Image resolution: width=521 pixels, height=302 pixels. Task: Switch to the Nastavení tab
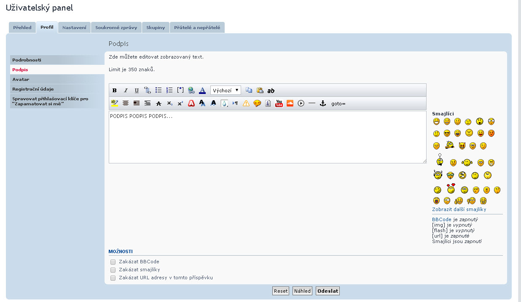point(74,28)
